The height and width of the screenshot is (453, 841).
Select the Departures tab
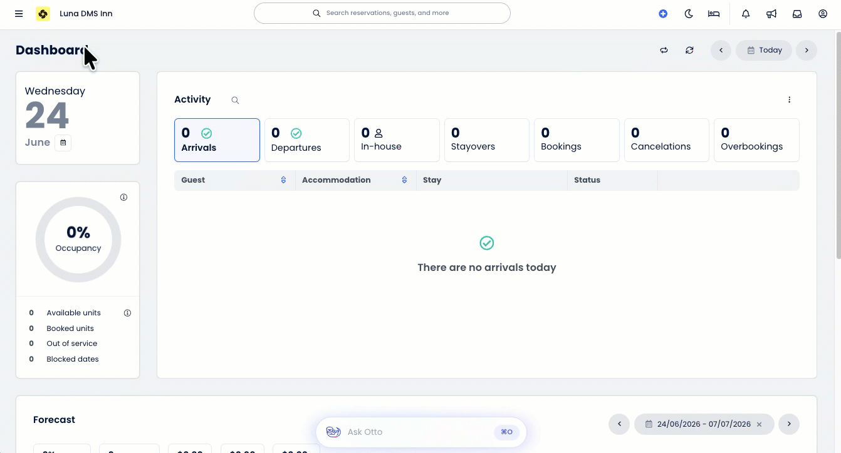(307, 140)
